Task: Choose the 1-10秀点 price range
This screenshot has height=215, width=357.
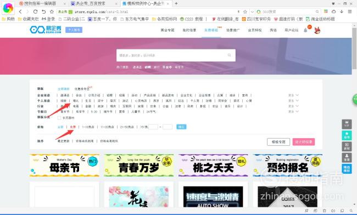Action: [88, 127]
